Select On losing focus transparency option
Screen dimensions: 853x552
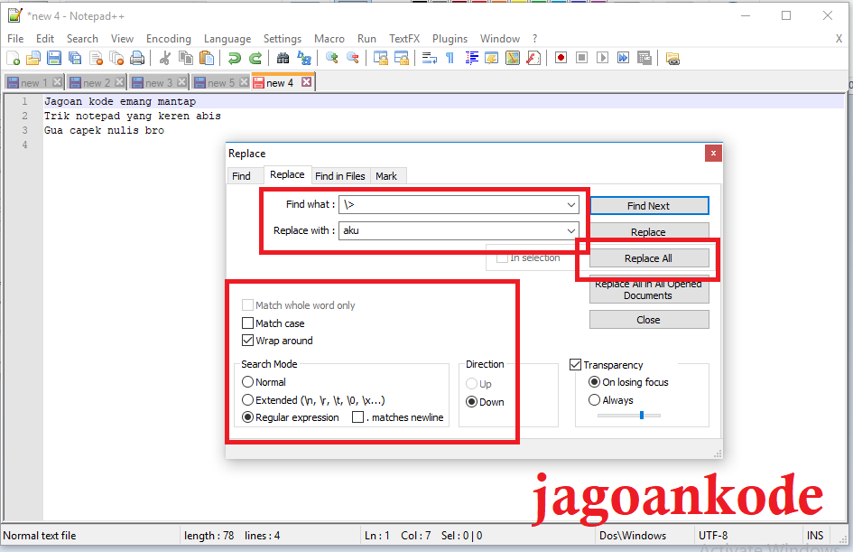[x=594, y=381]
